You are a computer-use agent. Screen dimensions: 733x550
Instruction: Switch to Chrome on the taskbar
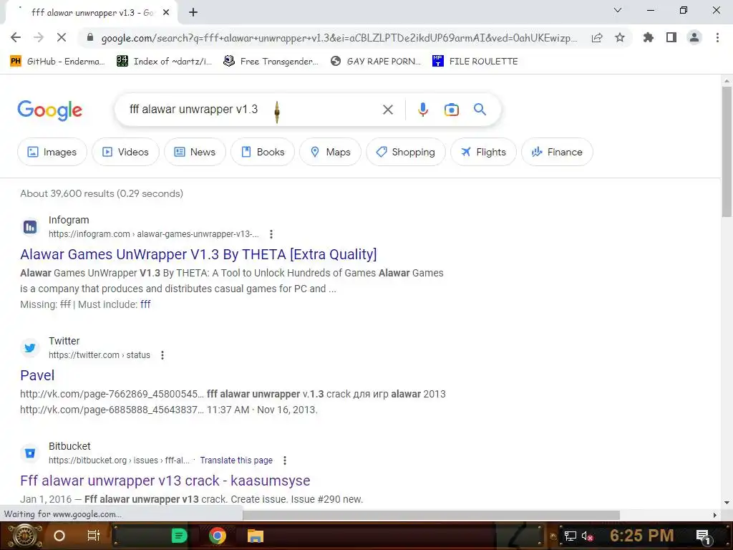[218, 536]
